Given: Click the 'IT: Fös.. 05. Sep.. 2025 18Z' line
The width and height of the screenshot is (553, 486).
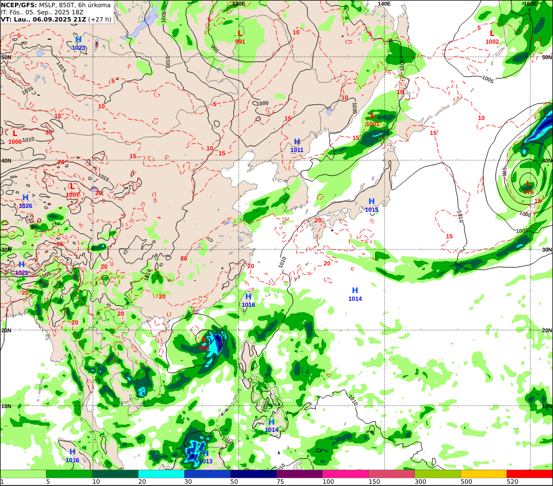Looking at the screenshot, I should (42, 12).
